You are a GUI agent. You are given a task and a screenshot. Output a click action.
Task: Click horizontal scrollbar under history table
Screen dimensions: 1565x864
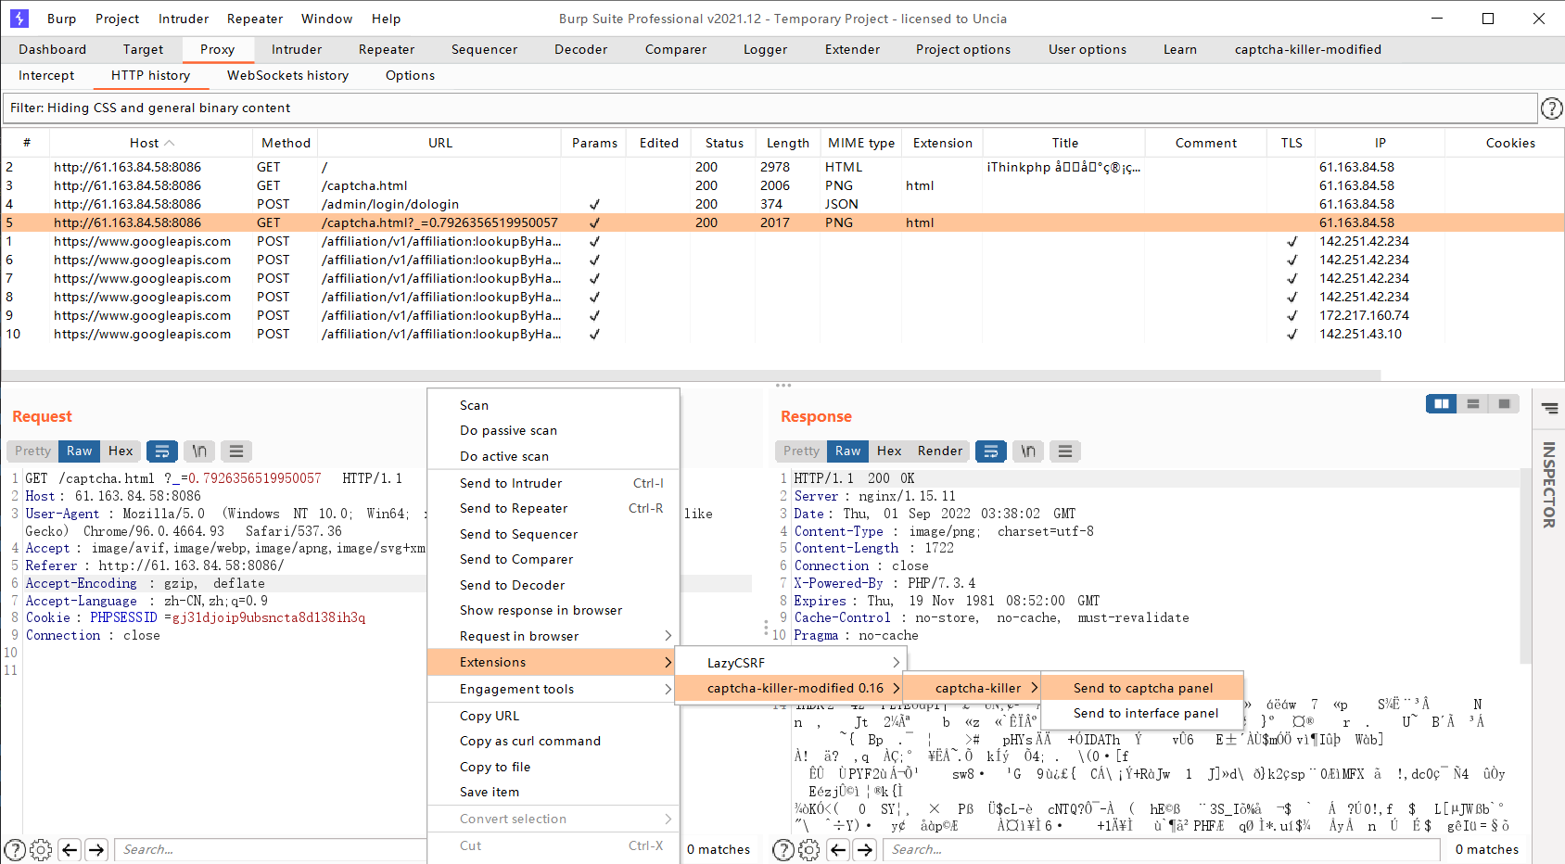691,375
